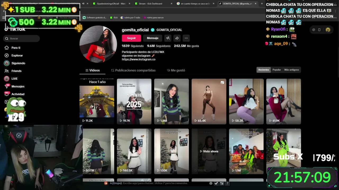Screen dimensions: 339x190
Task: Play the video with 61.9K views
Action: [284, 101]
